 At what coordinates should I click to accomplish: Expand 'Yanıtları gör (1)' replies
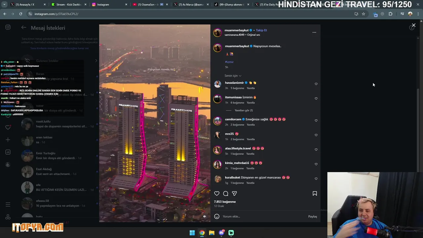pos(244,110)
